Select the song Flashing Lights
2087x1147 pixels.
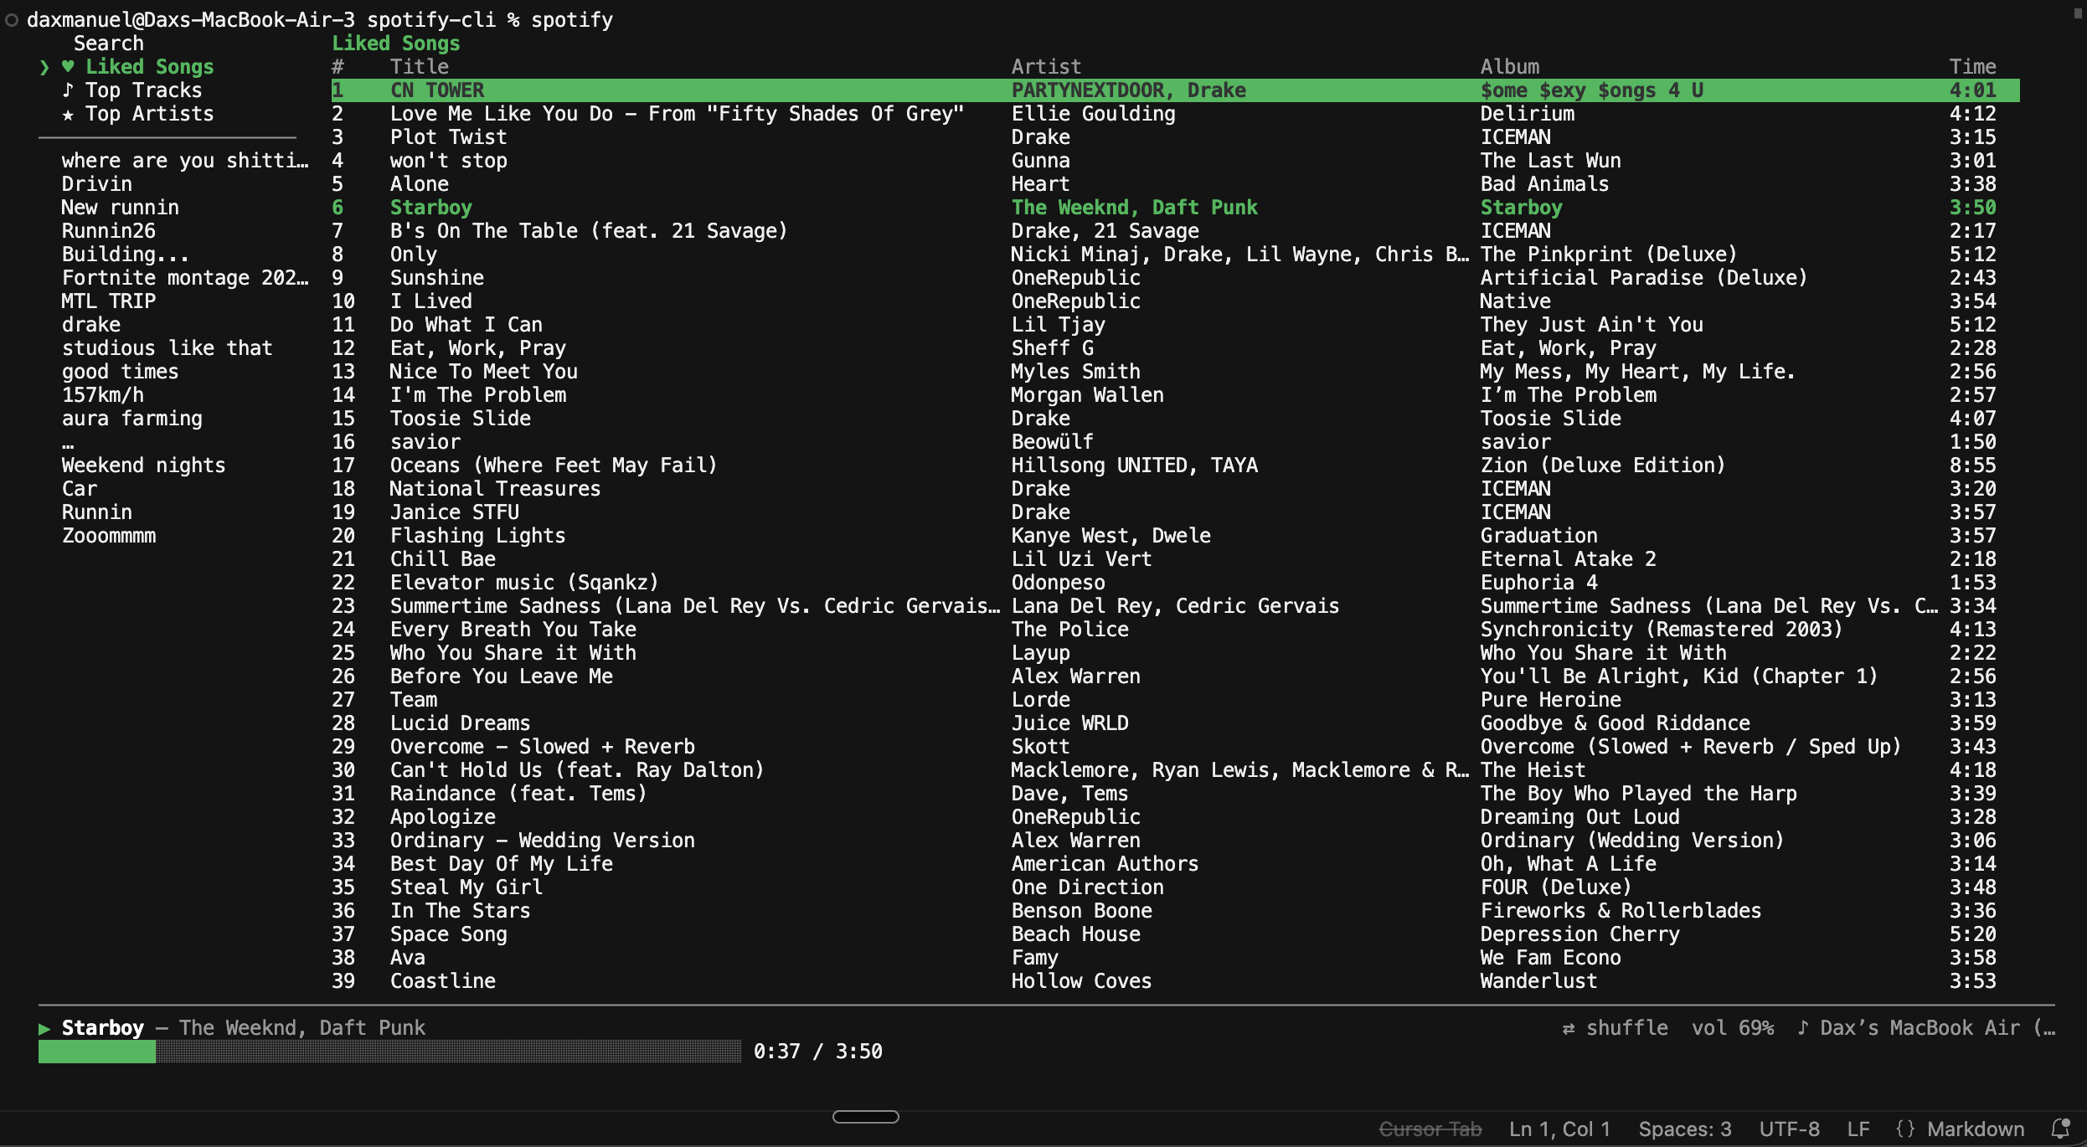(477, 536)
